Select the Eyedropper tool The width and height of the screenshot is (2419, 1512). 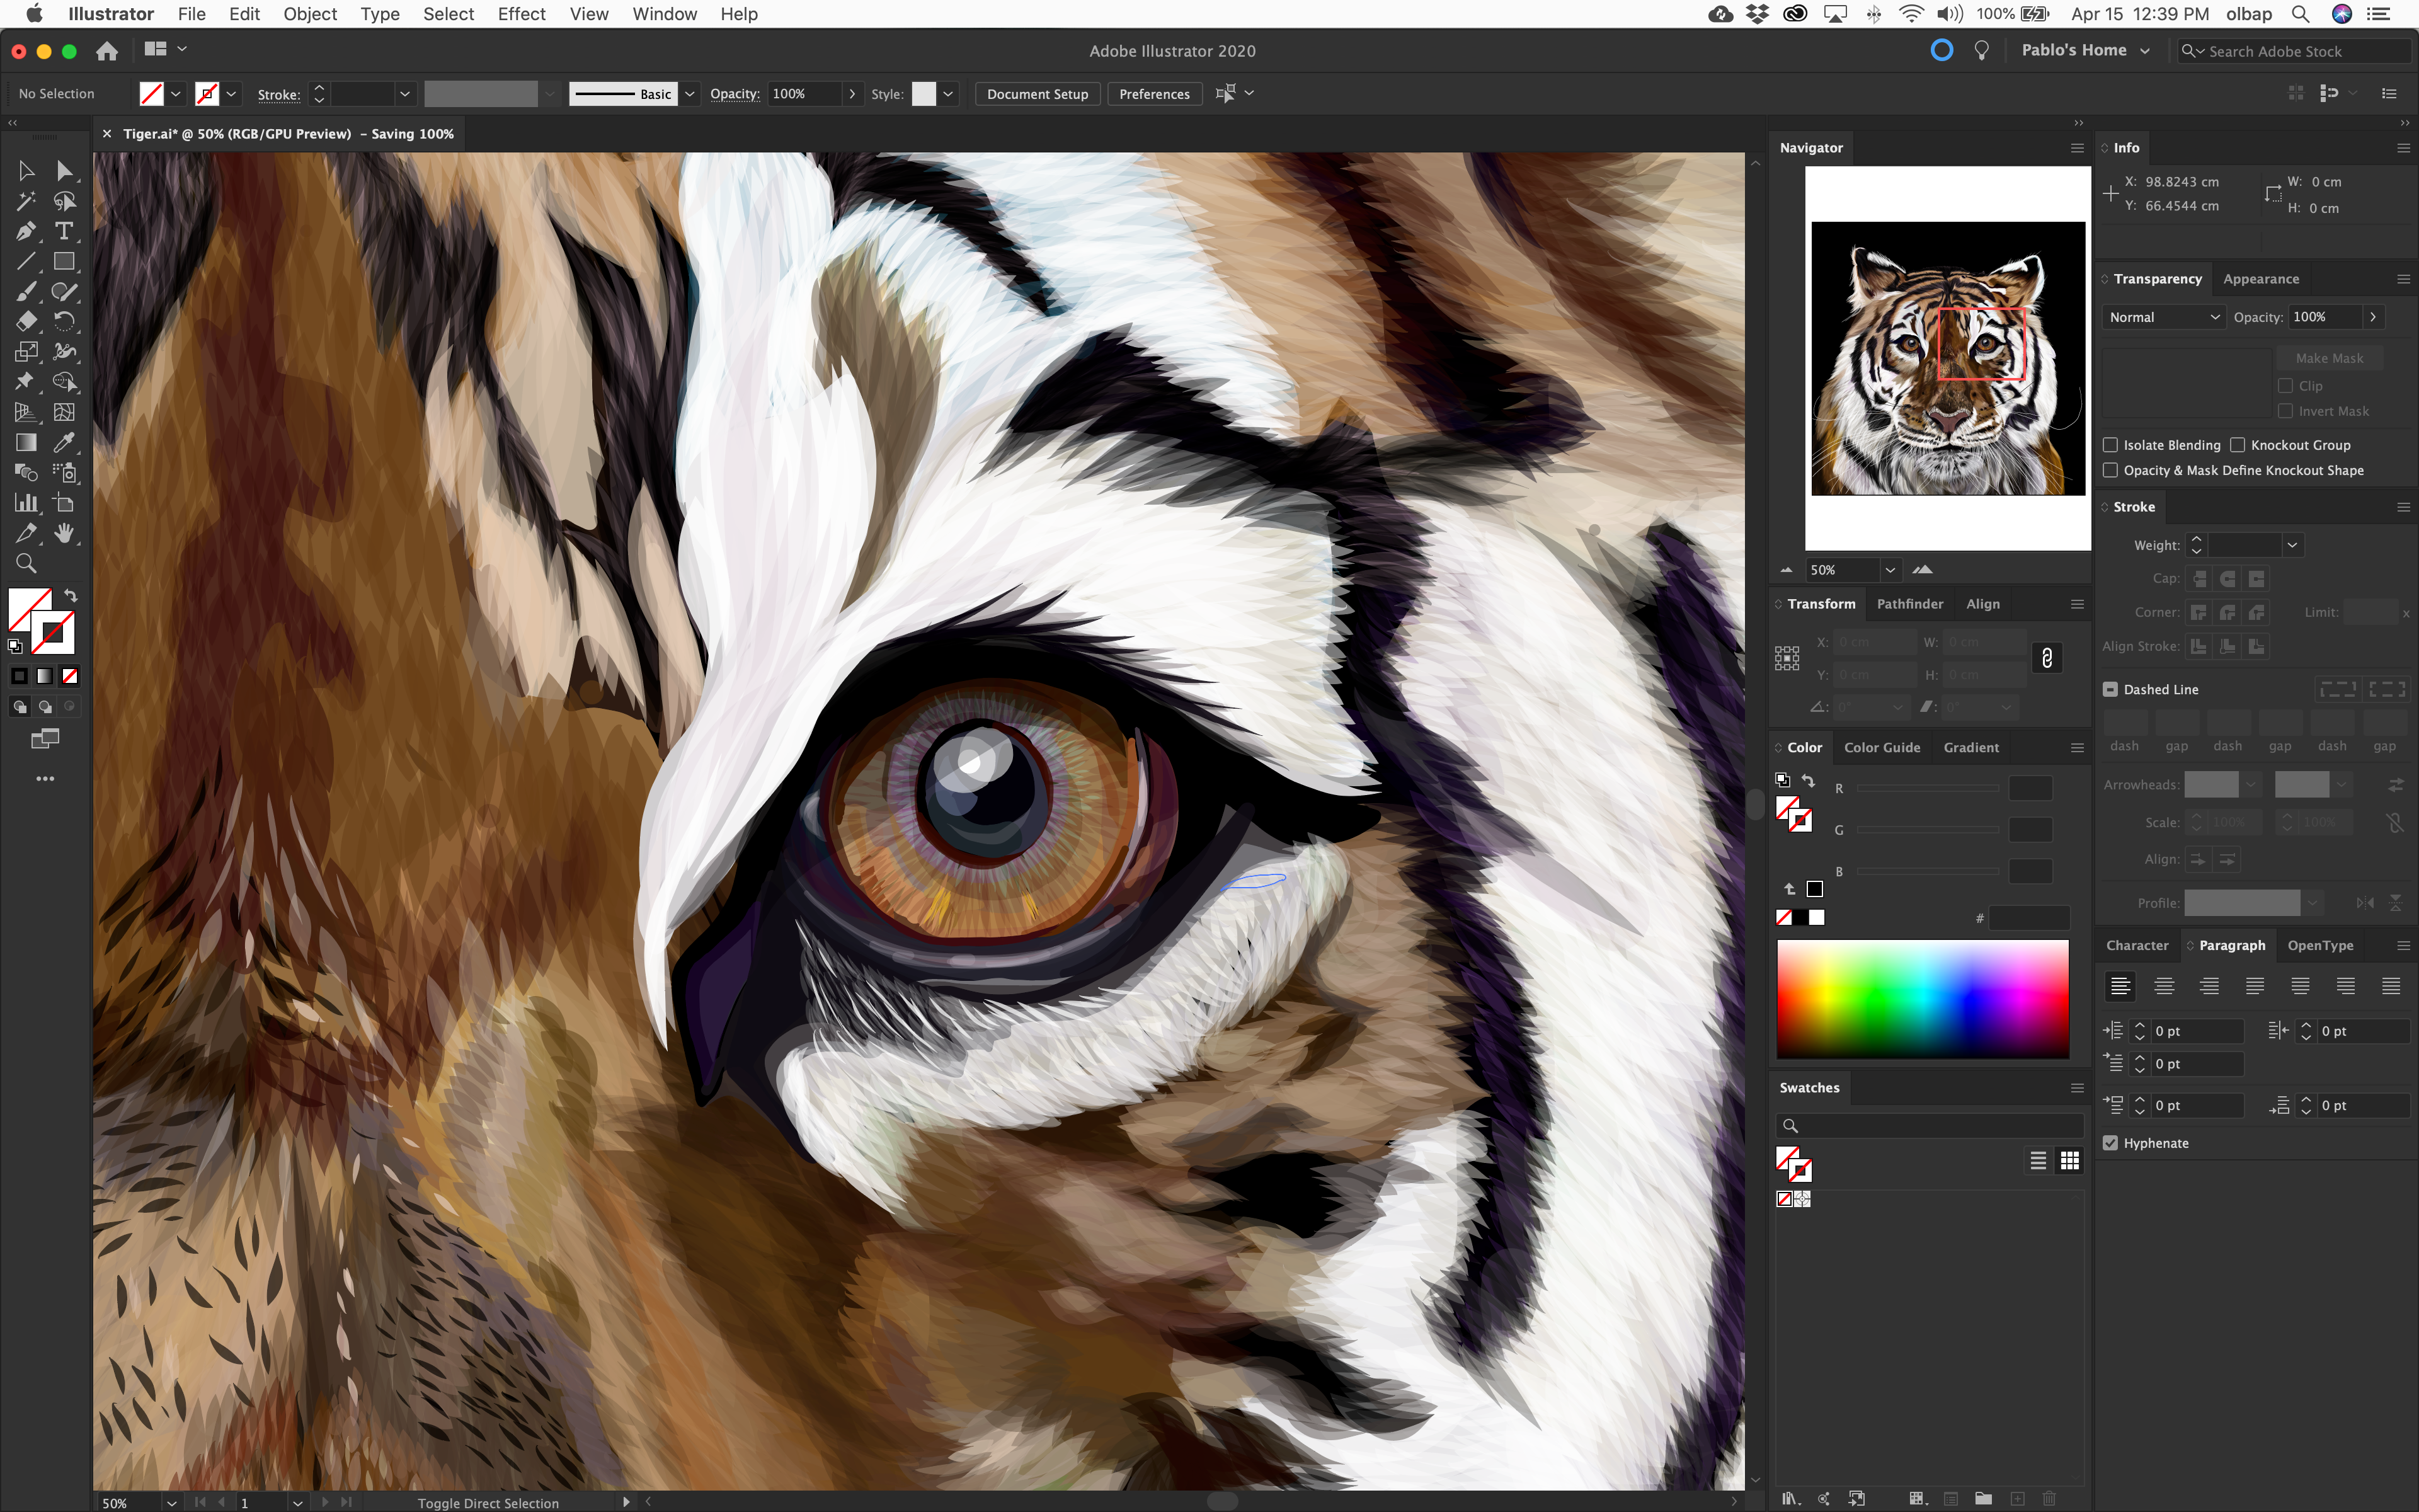click(64, 442)
